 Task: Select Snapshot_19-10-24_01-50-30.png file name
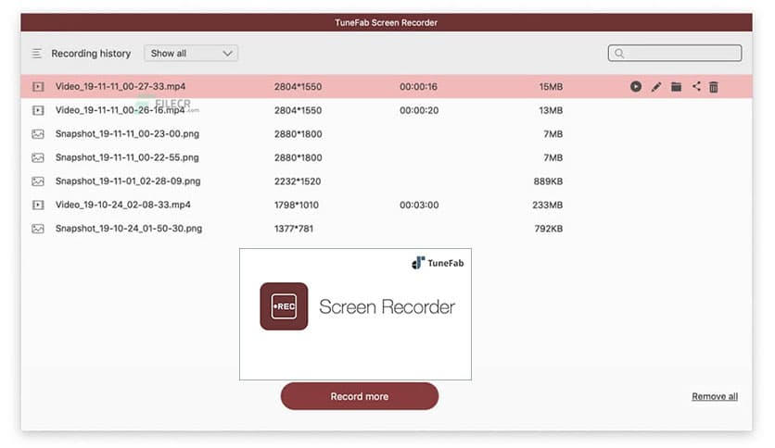(x=129, y=229)
